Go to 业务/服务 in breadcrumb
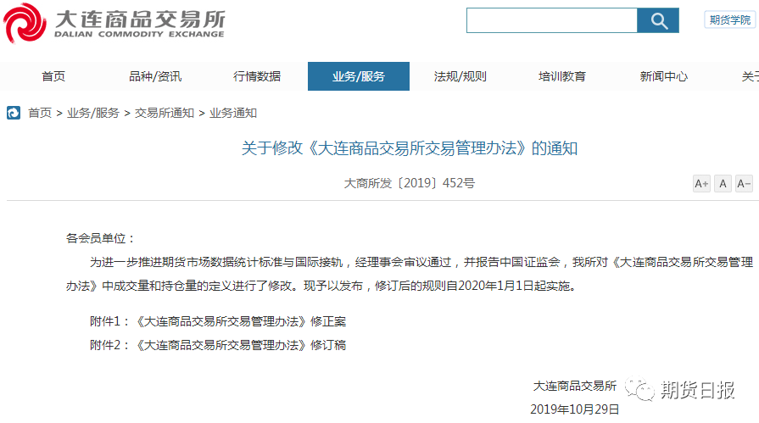 click(x=93, y=113)
